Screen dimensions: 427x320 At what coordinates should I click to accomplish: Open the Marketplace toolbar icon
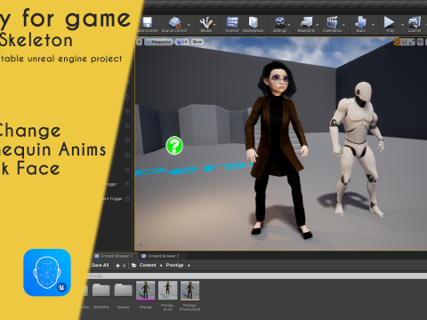pos(253,22)
